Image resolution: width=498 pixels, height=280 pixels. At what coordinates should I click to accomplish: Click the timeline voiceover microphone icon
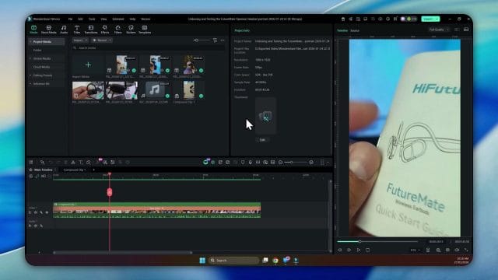(x=251, y=163)
